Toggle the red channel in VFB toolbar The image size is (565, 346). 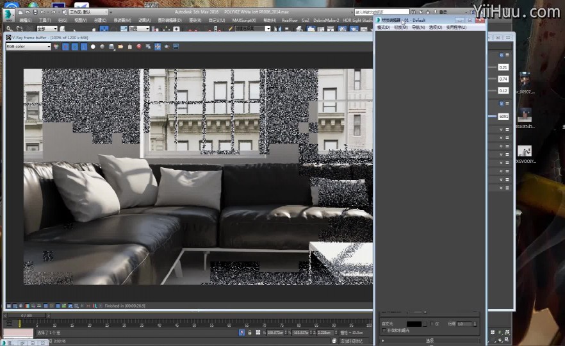tap(65, 47)
